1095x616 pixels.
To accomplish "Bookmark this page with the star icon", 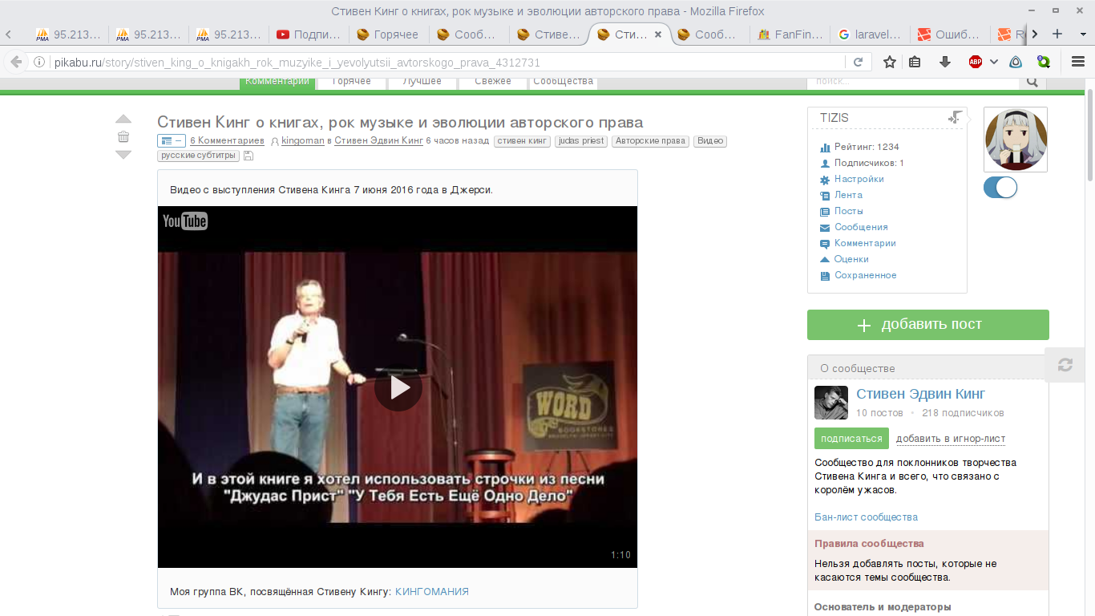I will [889, 62].
